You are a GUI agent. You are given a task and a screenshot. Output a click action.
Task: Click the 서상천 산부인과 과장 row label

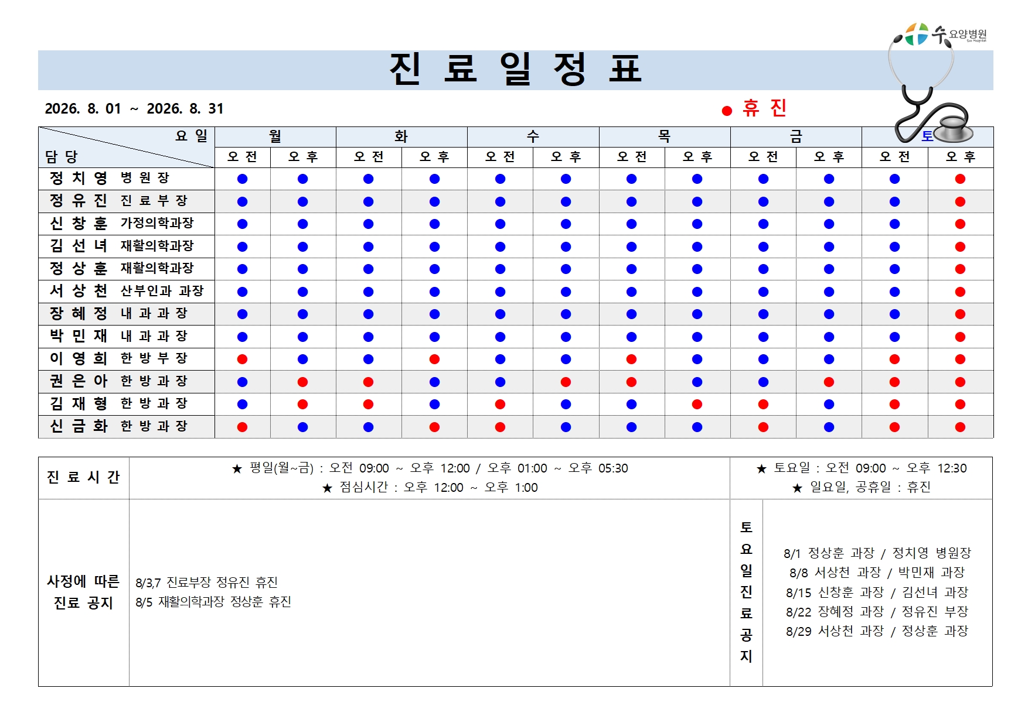(127, 291)
